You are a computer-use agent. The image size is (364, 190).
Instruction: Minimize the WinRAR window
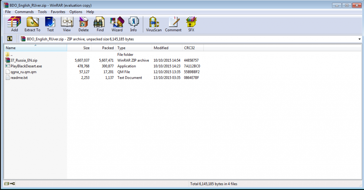[x=337, y=5]
